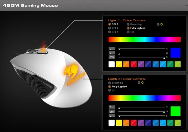Click the blue preview color box in Light 1

(x=175, y=53)
